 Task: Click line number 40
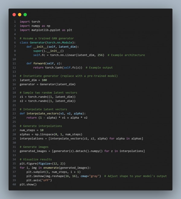pyautogui.click(x=14, y=185)
